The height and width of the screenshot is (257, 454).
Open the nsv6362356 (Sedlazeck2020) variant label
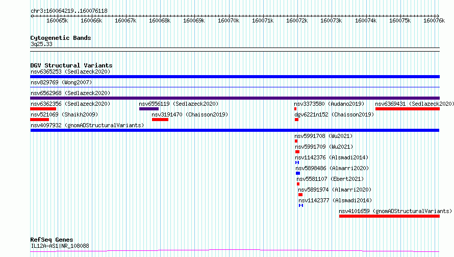70,104
